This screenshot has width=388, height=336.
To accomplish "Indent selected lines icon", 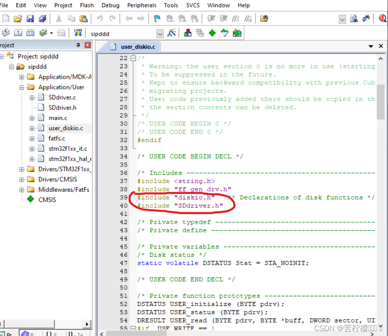I will 211,18.
